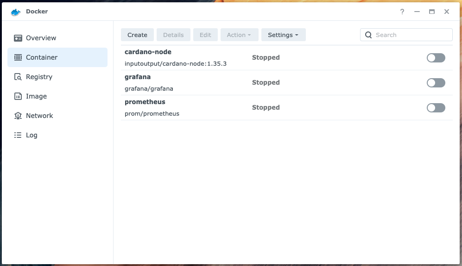The height and width of the screenshot is (266, 462).
Task: Click the Docker window title text
Action: click(x=37, y=12)
